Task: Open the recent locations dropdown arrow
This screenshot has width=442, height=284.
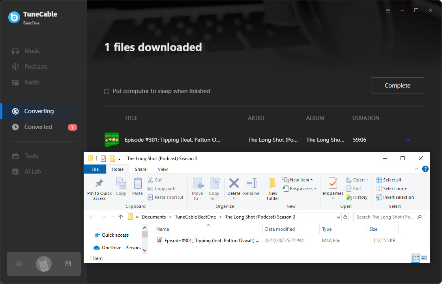Action: pos(112,217)
